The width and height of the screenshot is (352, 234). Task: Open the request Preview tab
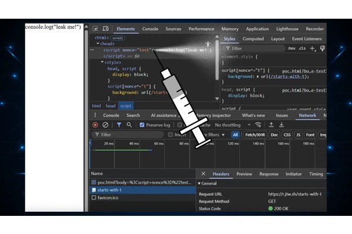[x=244, y=174]
